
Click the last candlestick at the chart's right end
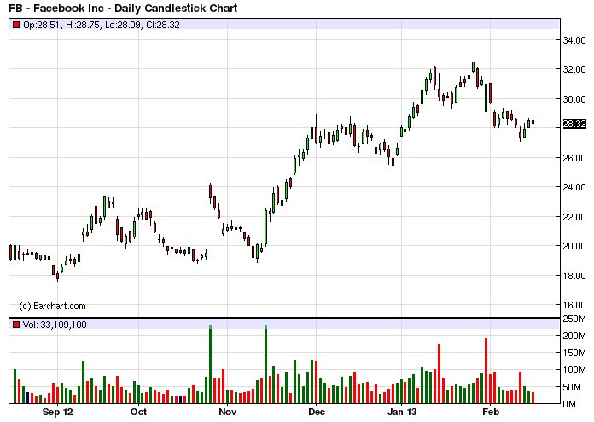(533, 121)
